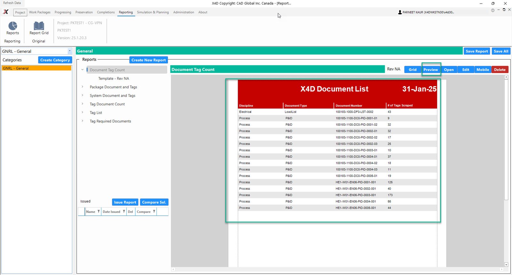
Task: Collapse the Document Tag Count report
Action: click(83, 70)
